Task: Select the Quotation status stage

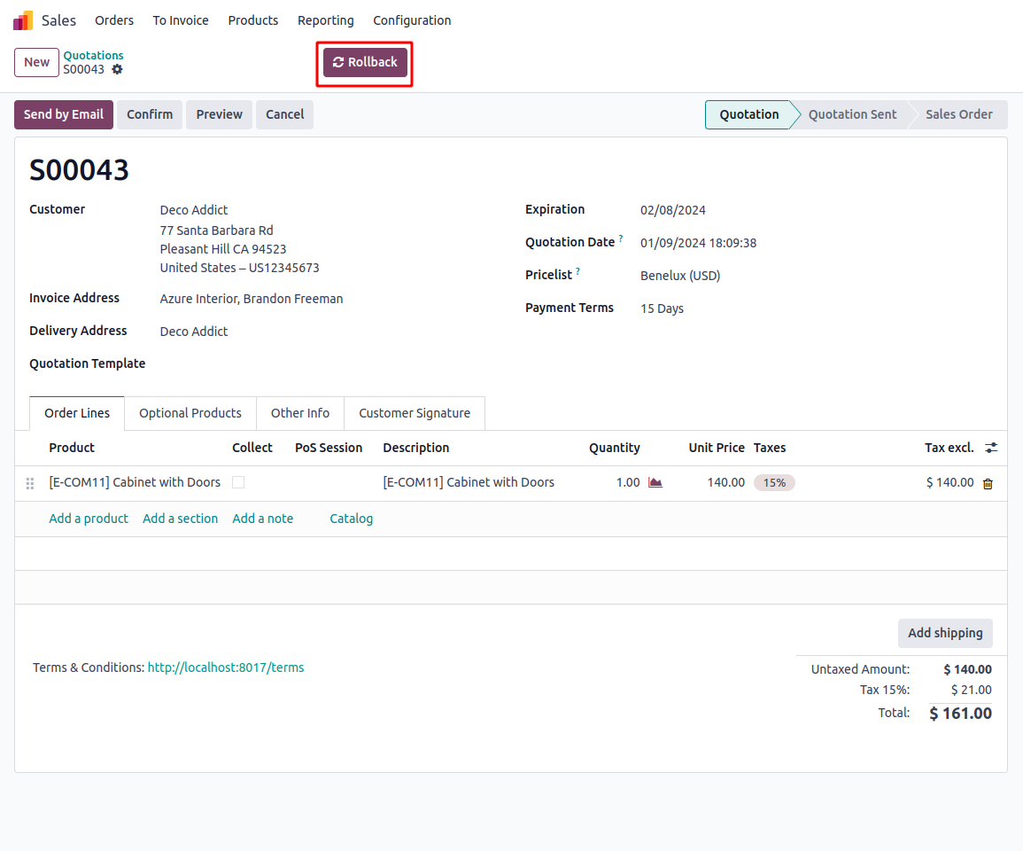Action: 749,114
